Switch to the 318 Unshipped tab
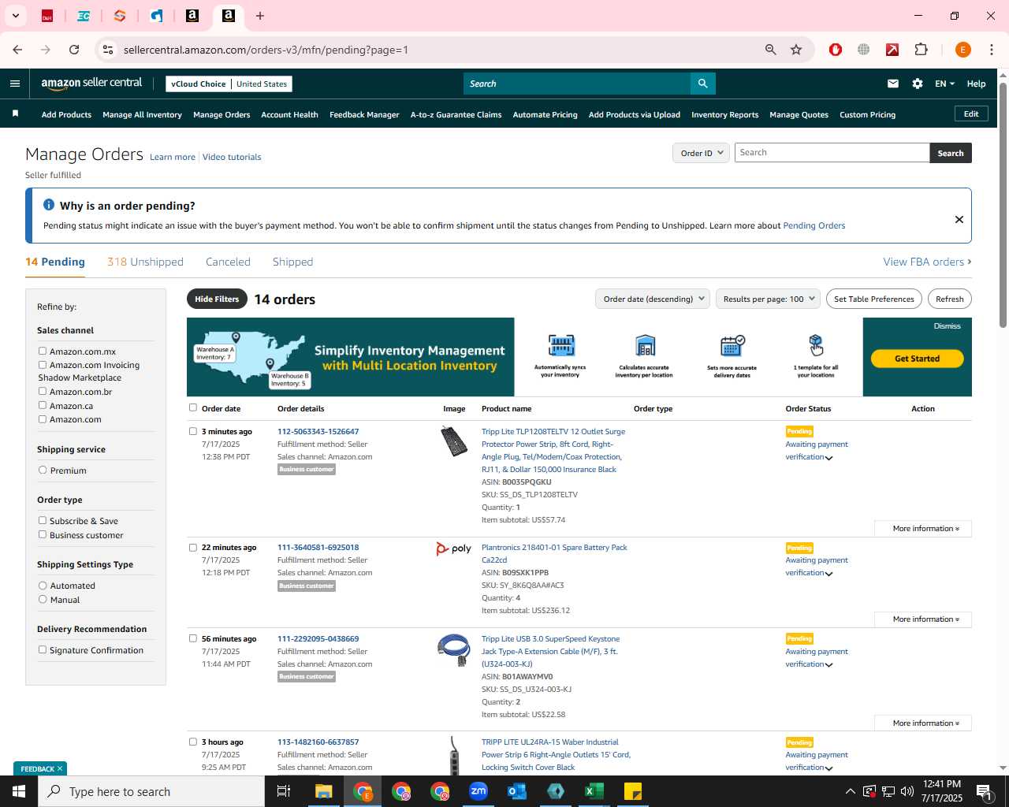The height and width of the screenshot is (807, 1009). [145, 262]
